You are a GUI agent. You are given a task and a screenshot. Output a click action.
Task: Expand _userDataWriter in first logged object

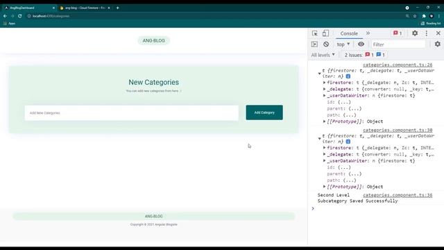324,96
